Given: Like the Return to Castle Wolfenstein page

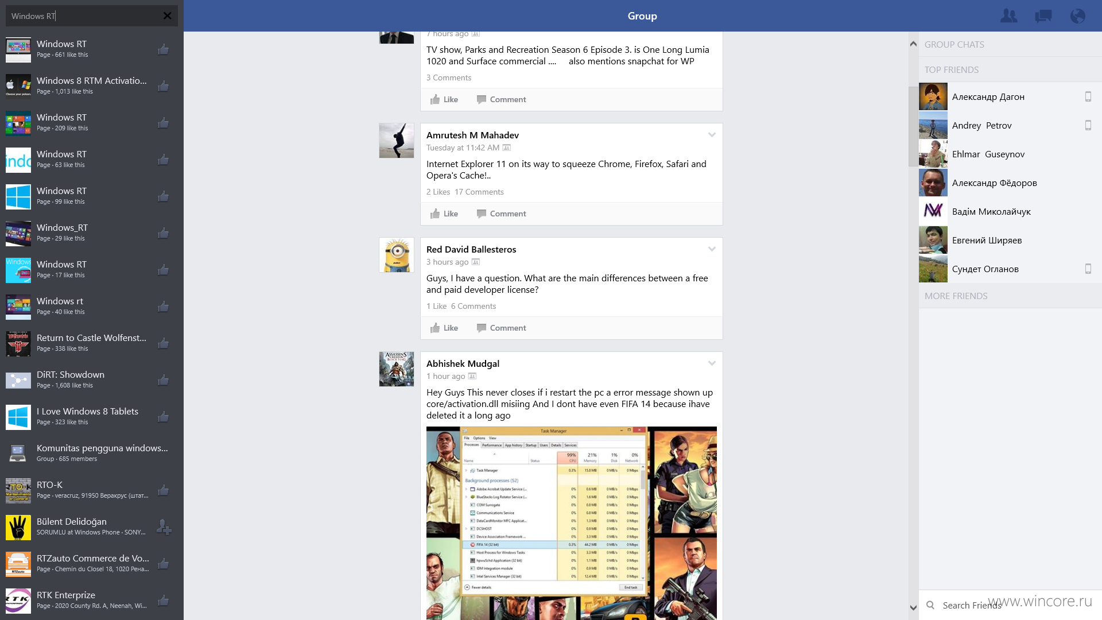Looking at the screenshot, I should point(163,343).
